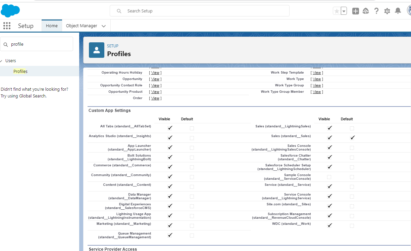Collapse the Users tree node
The height and width of the screenshot is (251, 411).
2,61
